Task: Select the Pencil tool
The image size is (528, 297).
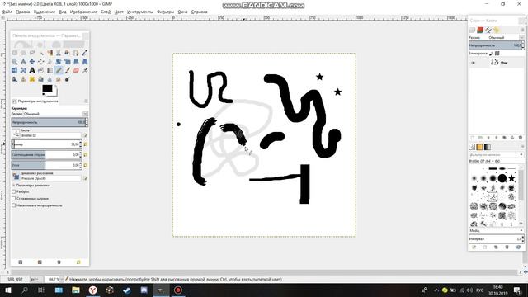Action: point(59,70)
